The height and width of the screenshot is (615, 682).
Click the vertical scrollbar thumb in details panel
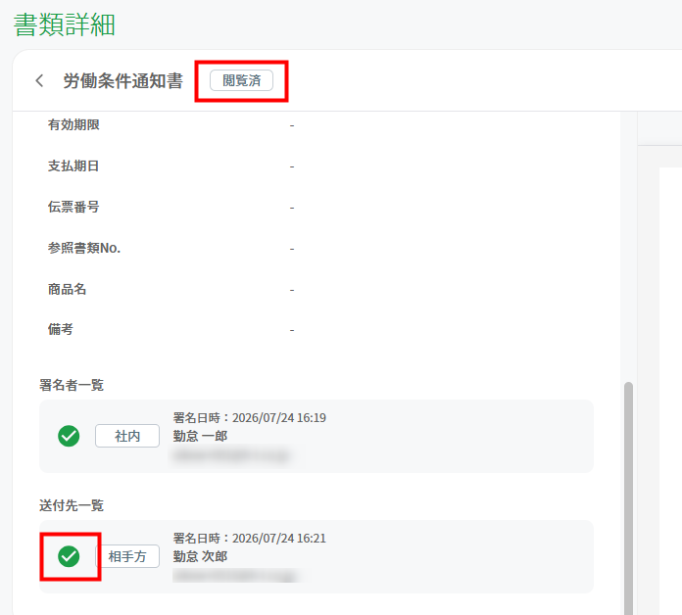(x=628, y=497)
